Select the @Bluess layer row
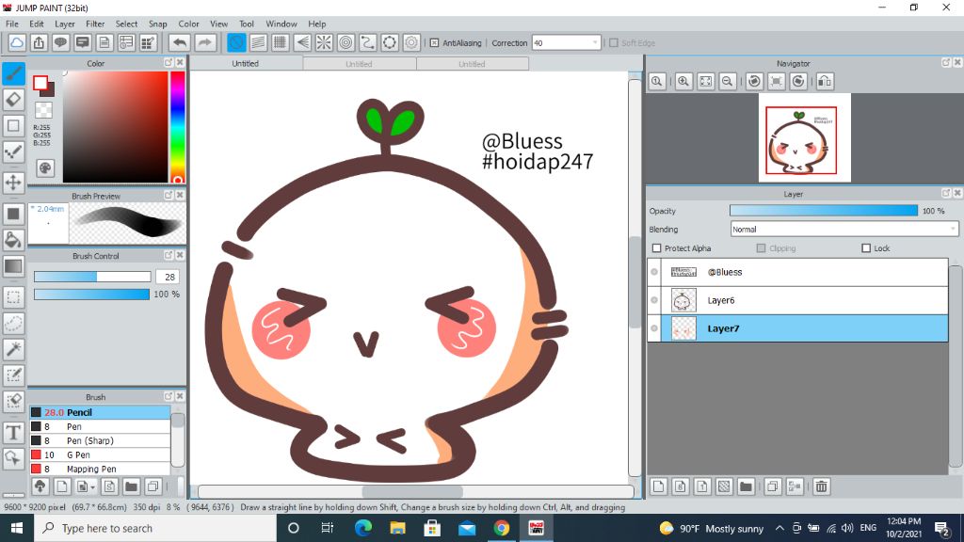Viewport: 964px width, 542px height. [797, 272]
